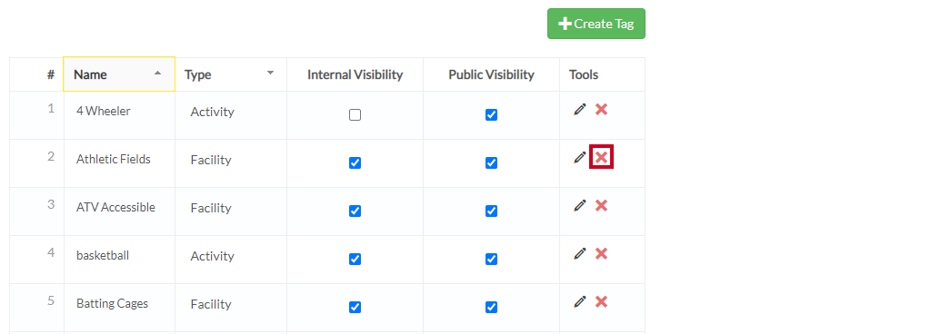Click the Facility type for Batting Cages

pos(211,304)
